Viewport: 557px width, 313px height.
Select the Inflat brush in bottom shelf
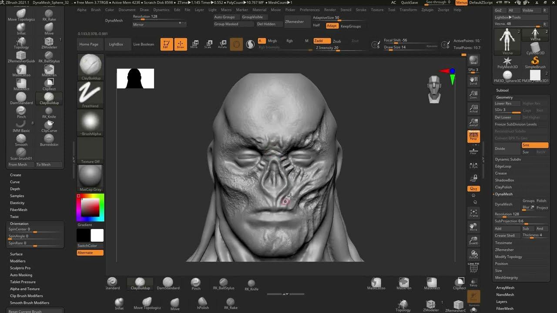(x=119, y=303)
